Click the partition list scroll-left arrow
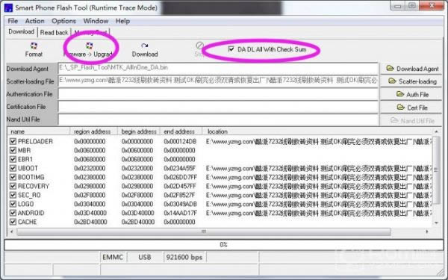448x280 pixels. [x=11, y=231]
